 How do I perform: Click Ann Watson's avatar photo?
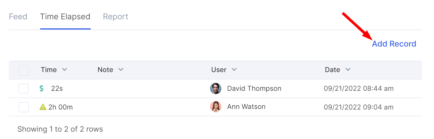coord(216,107)
